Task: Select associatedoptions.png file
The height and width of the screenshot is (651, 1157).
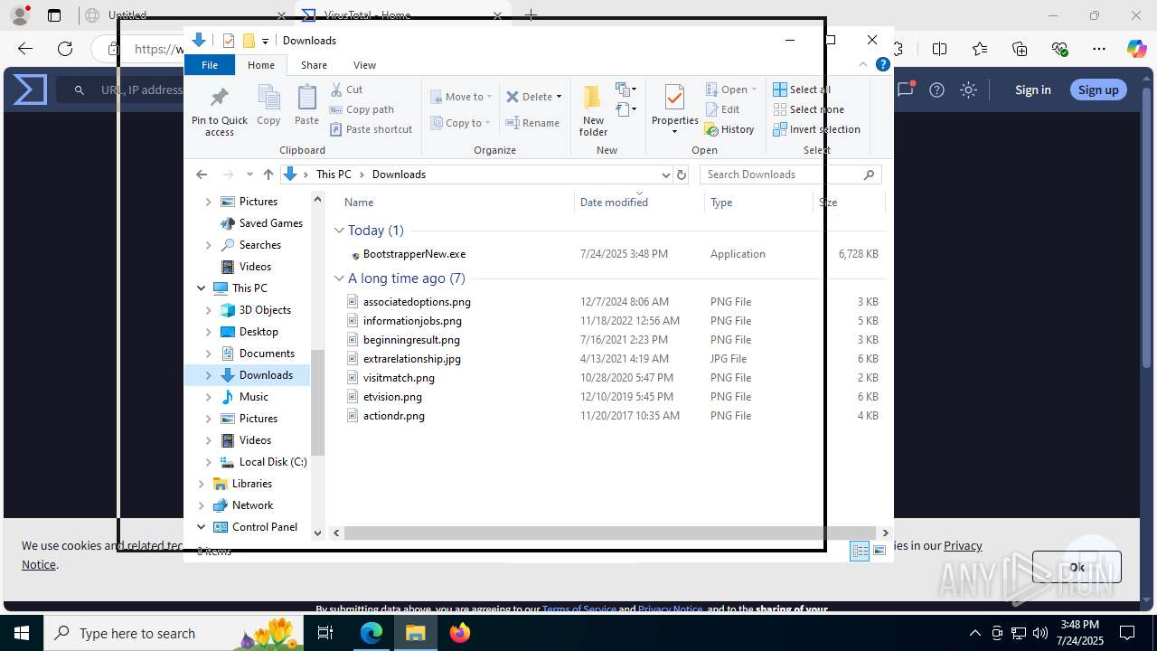Action: 417,302
